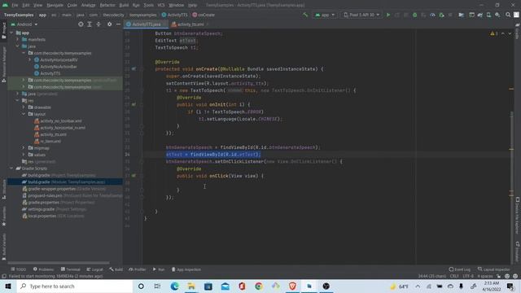
Task: Open Search Everywhere magnifier in the toolbar
Action: pos(508,15)
